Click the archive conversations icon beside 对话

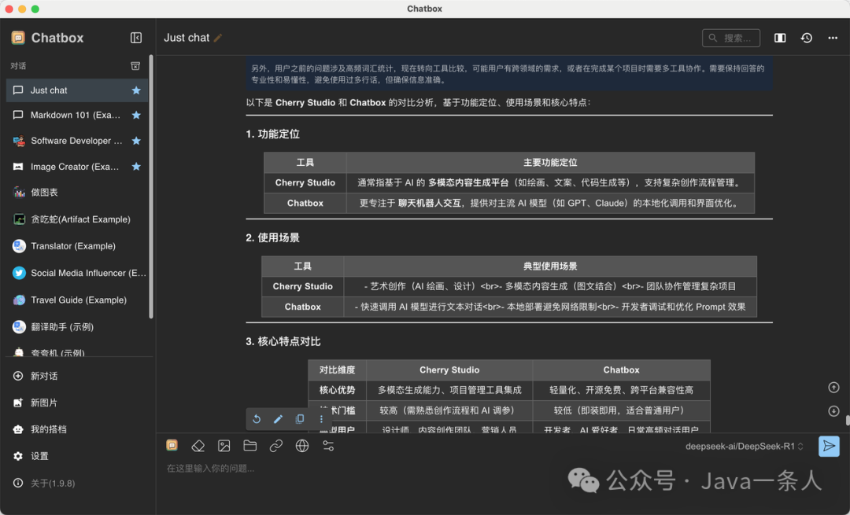point(135,65)
